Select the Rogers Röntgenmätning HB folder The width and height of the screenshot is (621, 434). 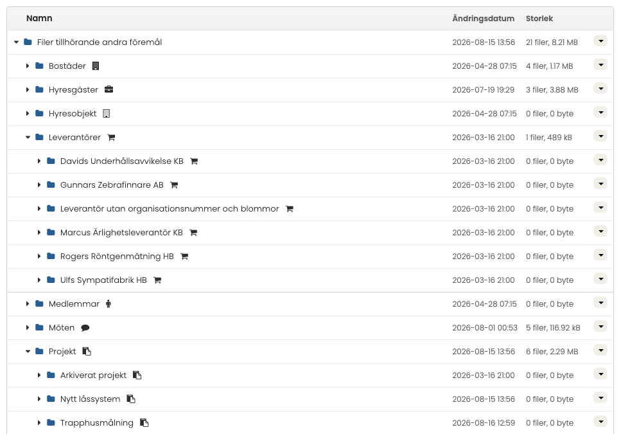(117, 257)
